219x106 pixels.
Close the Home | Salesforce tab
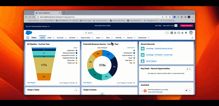tap(60, 13)
